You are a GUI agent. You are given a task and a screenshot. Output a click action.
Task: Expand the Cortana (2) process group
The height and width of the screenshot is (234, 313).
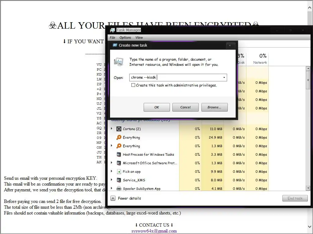pos(112,129)
